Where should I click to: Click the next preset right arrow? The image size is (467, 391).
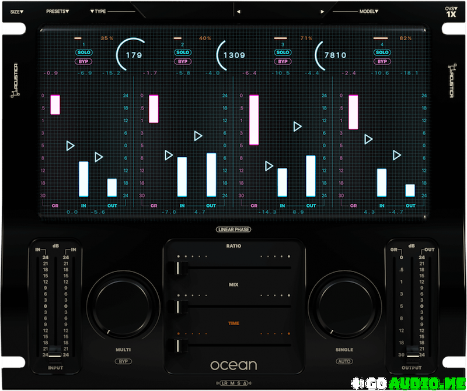click(x=322, y=11)
